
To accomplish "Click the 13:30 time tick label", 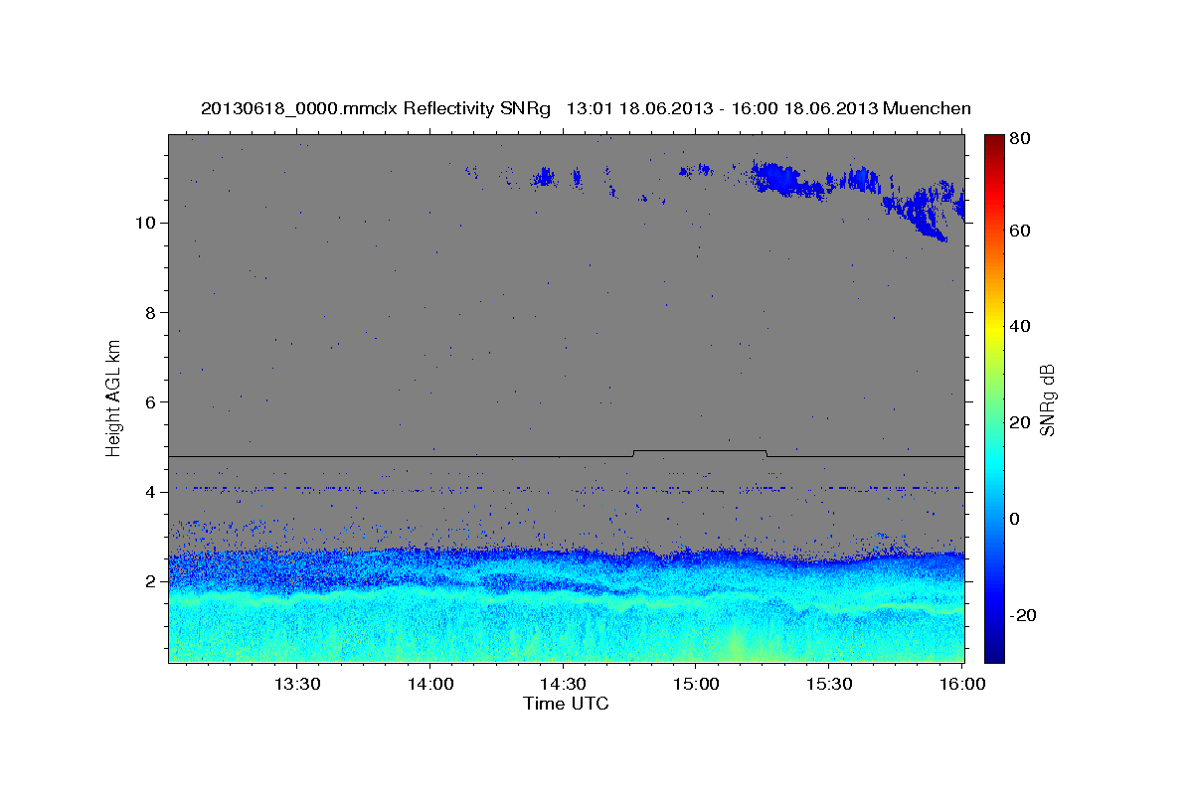I will point(295,685).
